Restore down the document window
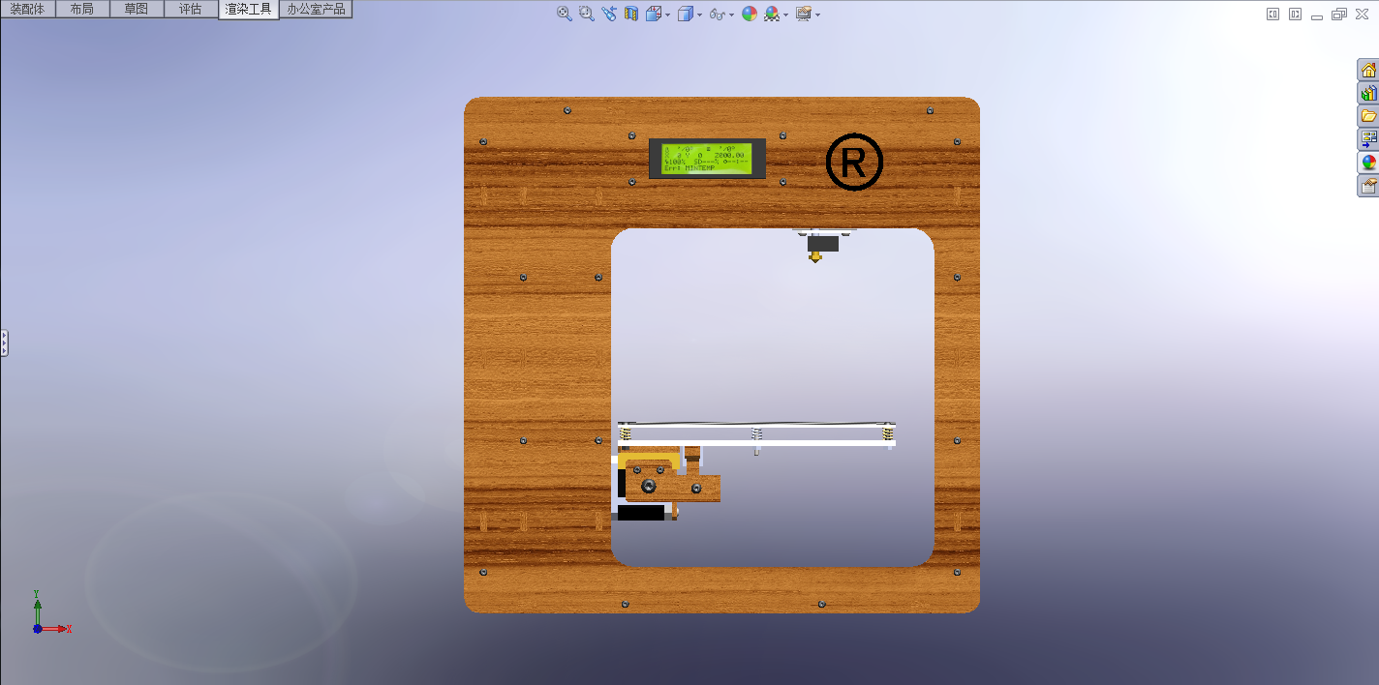The image size is (1379, 685). [x=1339, y=14]
